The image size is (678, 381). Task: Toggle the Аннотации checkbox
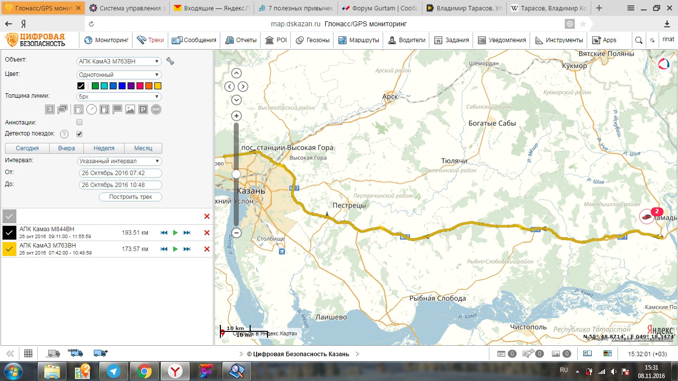click(79, 122)
